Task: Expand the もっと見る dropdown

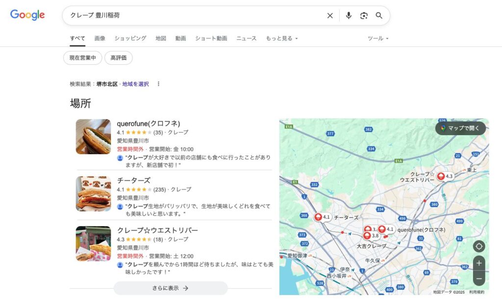Action: (282, 38)
